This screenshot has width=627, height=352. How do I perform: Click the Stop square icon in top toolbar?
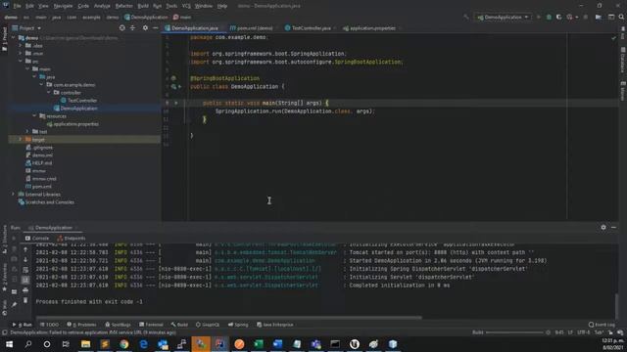(x=586, y=18)
